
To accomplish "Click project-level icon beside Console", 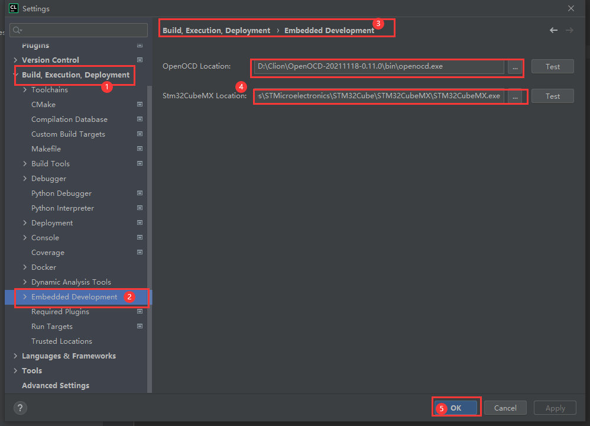I will click(x=140, y=237).
